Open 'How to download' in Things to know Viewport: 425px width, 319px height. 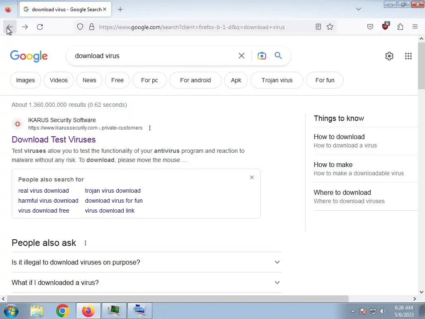(366, 141)
